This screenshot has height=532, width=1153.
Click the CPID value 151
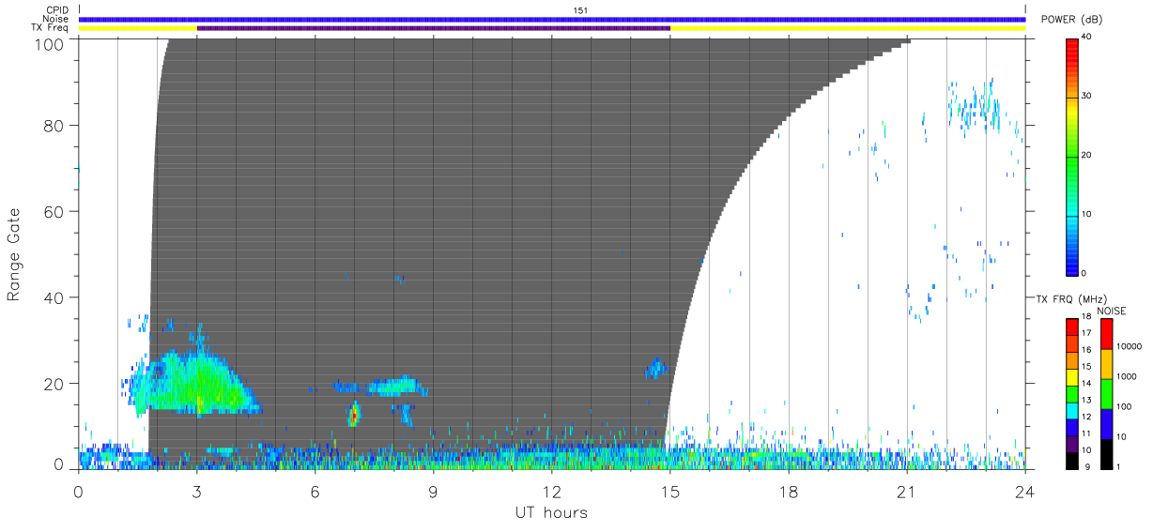point(579,10)
